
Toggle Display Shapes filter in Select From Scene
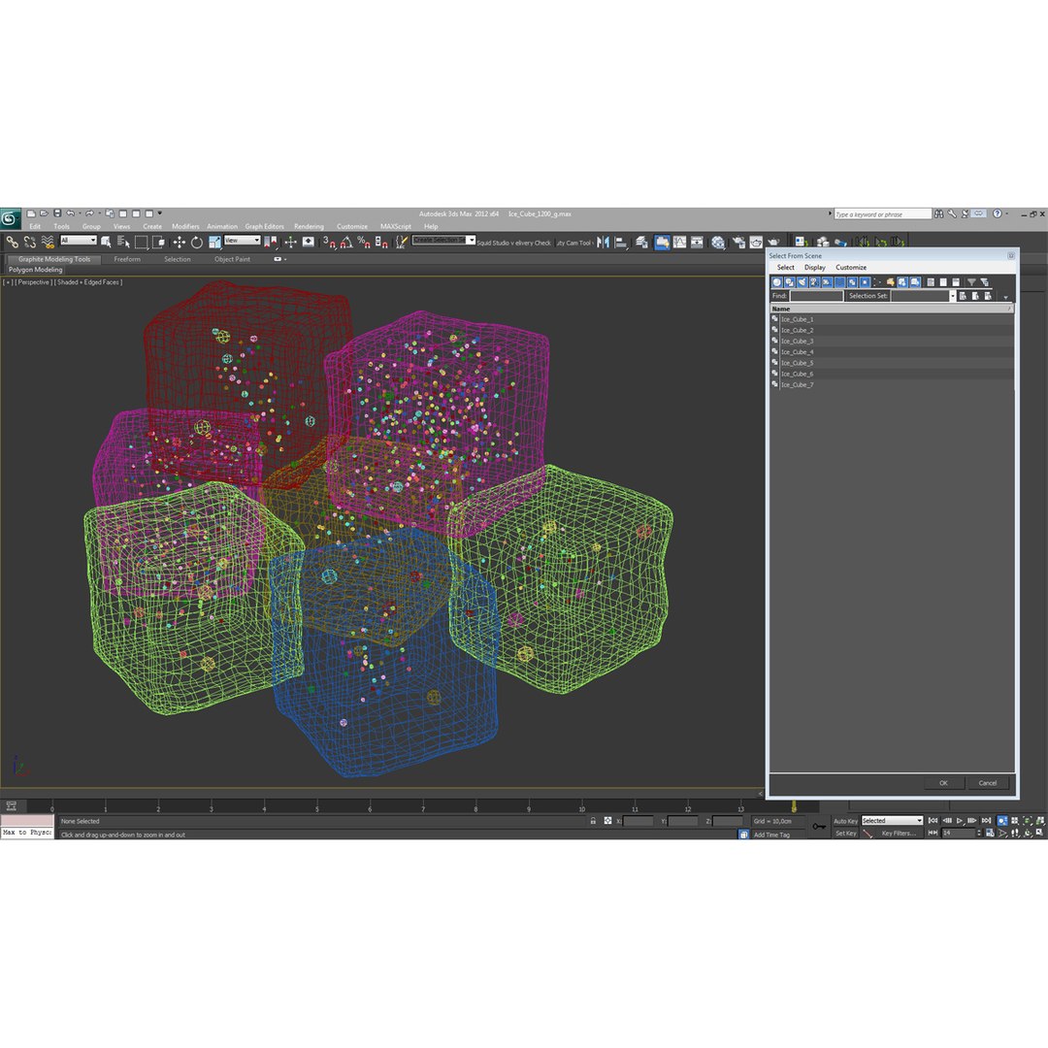[789, 282]
